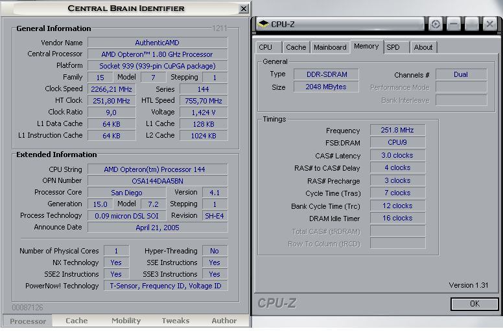Open the Mainboard tab in CPU-Z

coord(330,47)
